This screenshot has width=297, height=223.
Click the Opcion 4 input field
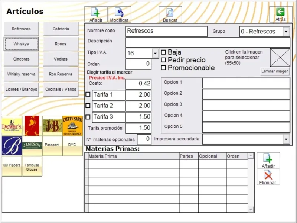(246, 116)
